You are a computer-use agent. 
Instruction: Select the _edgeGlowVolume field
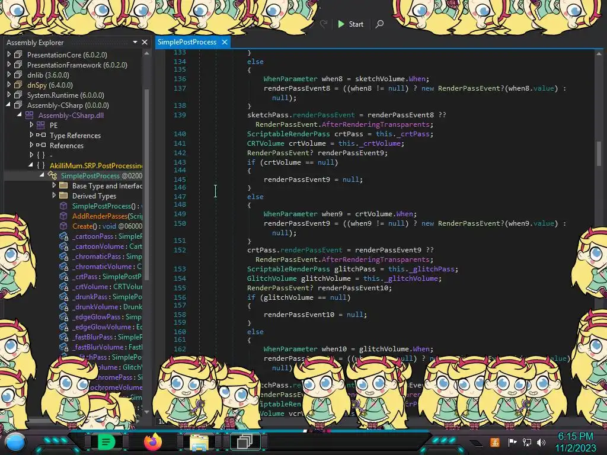[107, 326]
